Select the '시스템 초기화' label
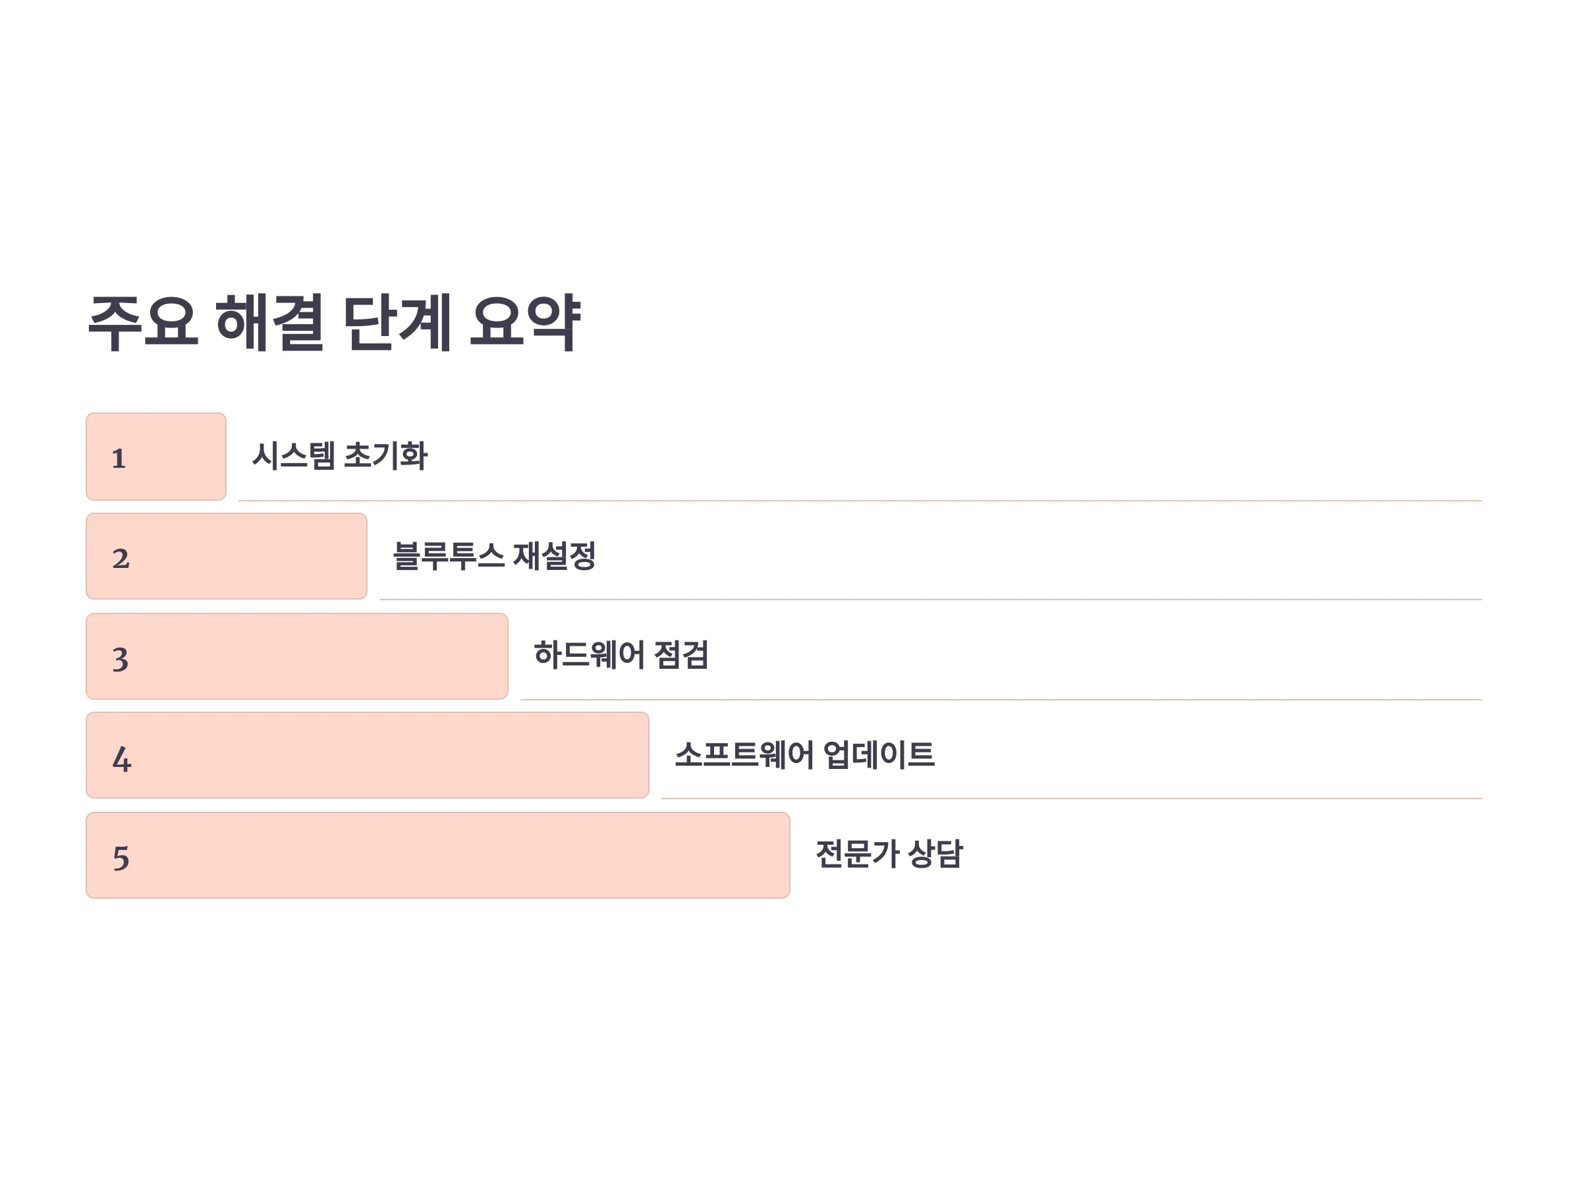 click(339, 456)
